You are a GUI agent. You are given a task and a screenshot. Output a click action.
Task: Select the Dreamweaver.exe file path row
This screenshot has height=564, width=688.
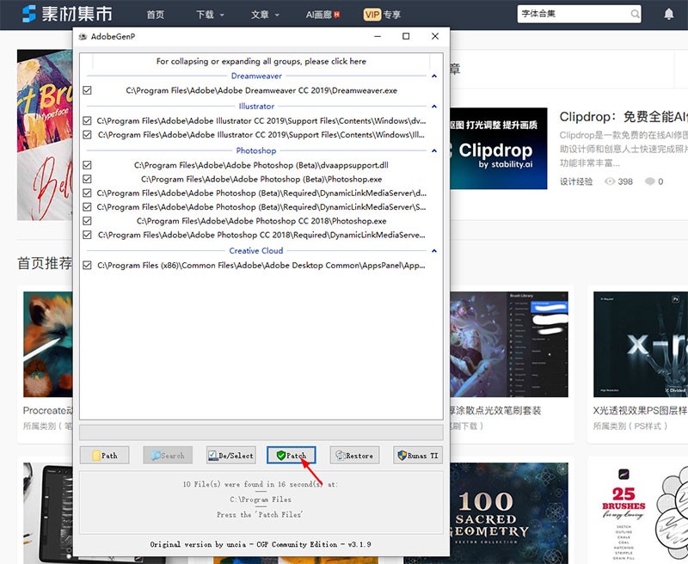click(x=261, y=90)
